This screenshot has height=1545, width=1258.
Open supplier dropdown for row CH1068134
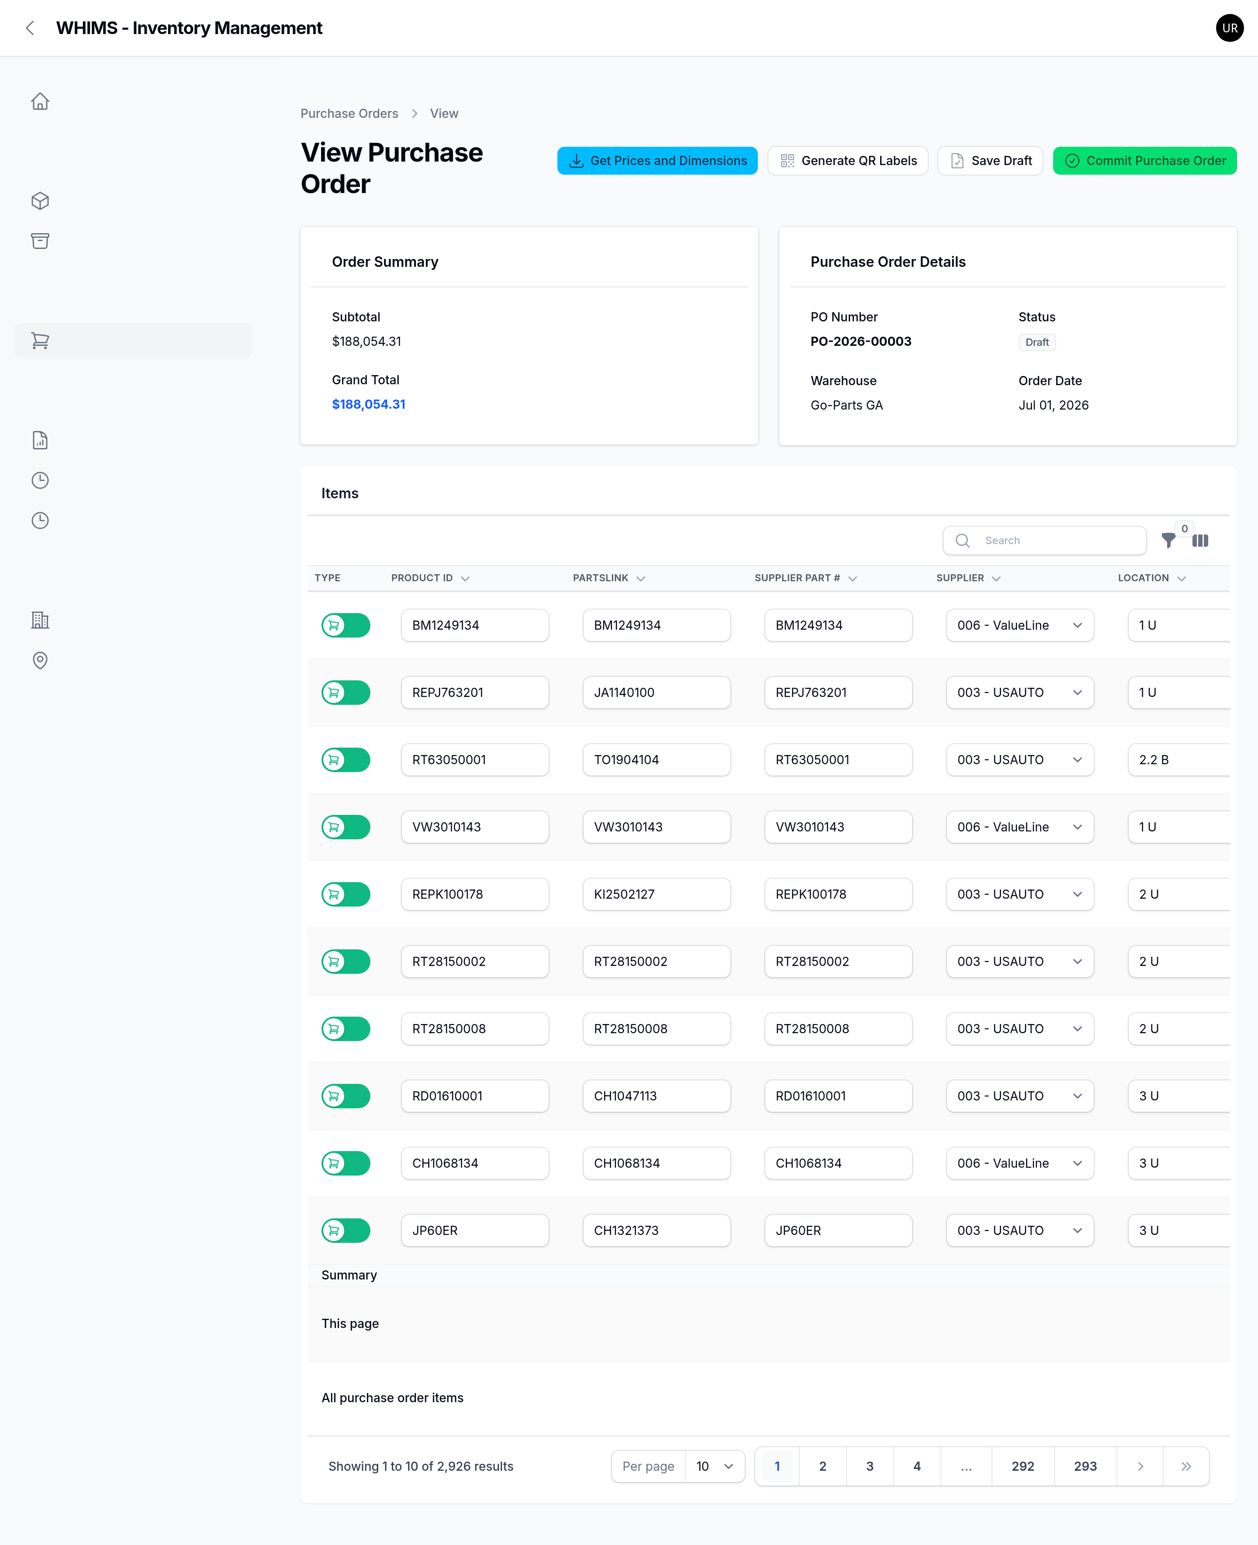[1020, 1163]
